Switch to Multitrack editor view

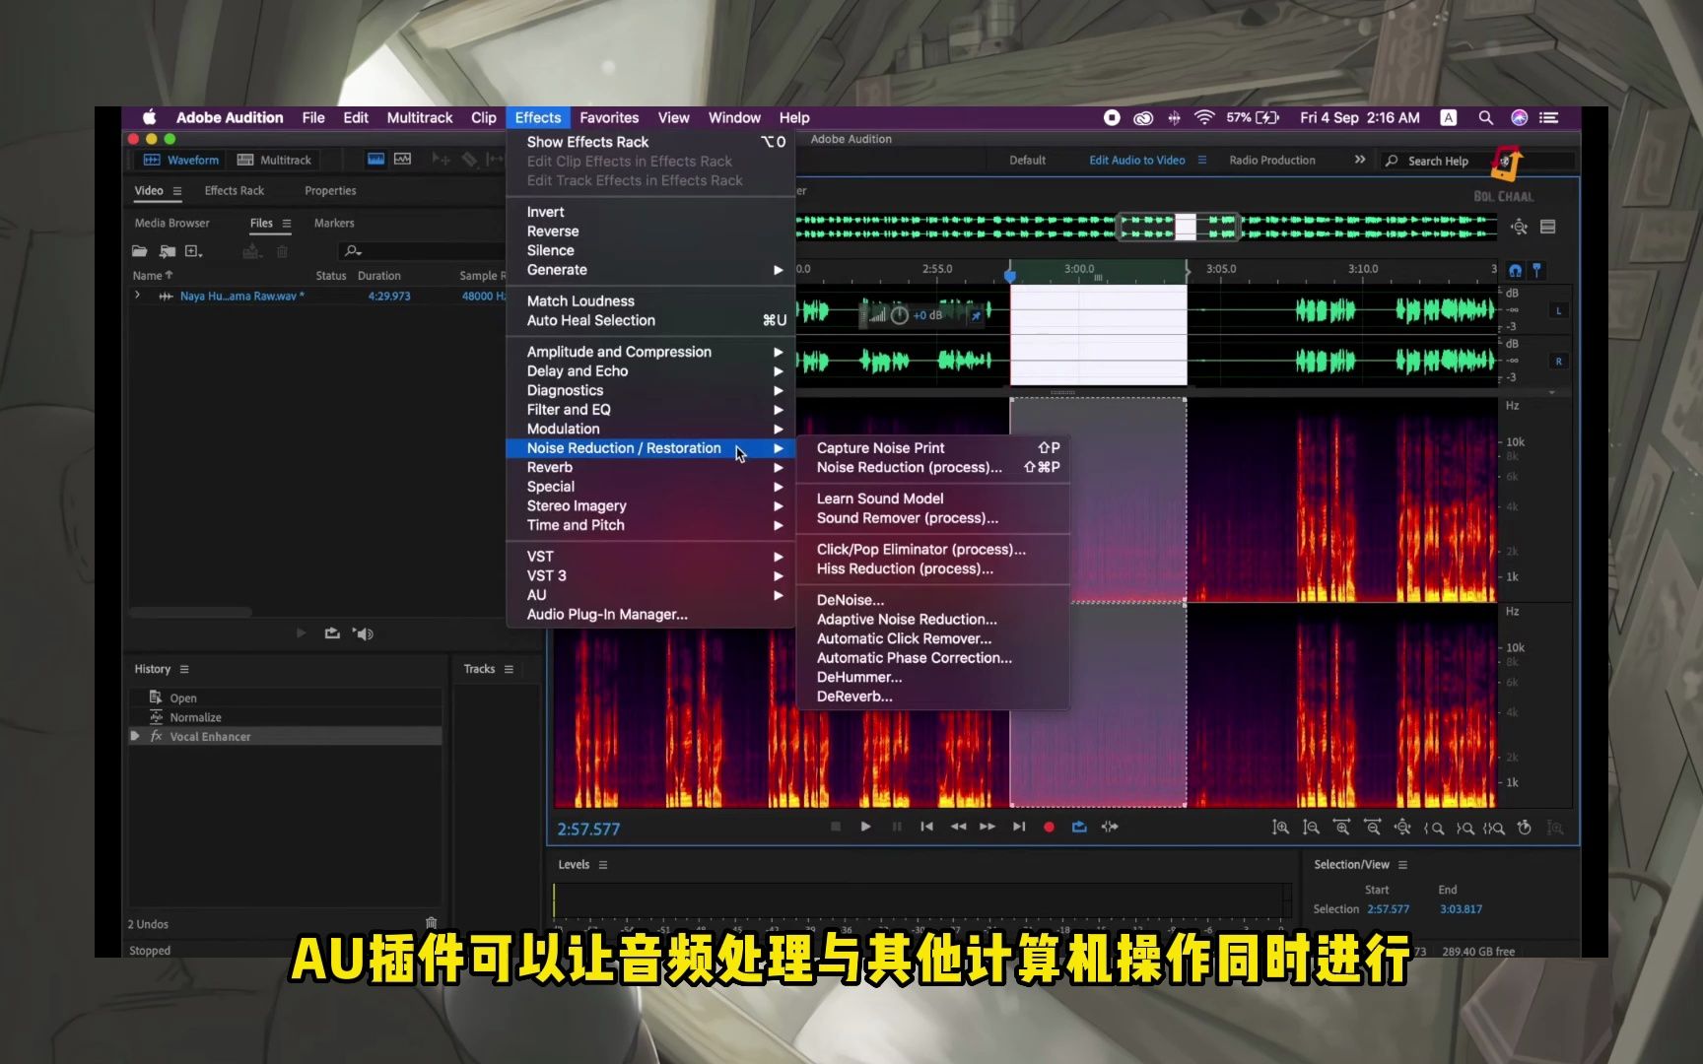click(274, 160)
